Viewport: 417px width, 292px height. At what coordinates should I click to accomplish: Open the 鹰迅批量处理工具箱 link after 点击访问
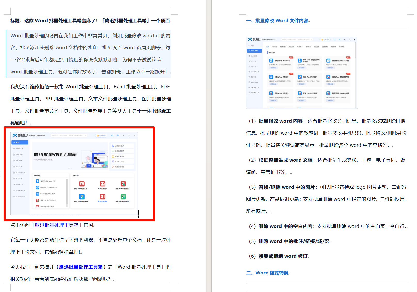(x=57, y=225)
